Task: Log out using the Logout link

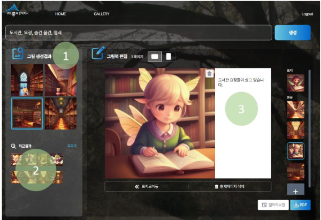Action: coord(307,14)
